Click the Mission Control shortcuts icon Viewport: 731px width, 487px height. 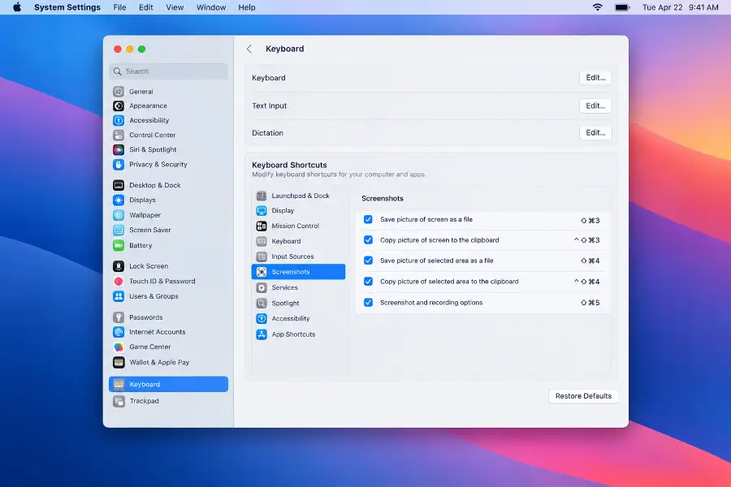coord(262,226)
